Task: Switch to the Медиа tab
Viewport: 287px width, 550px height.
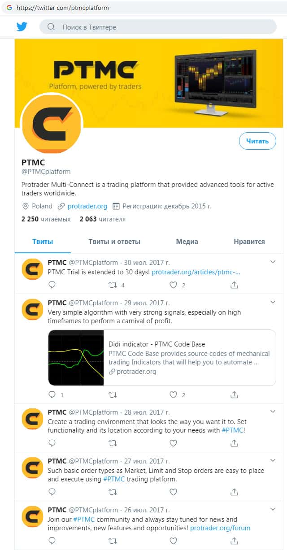Action: tap(187, 242)
